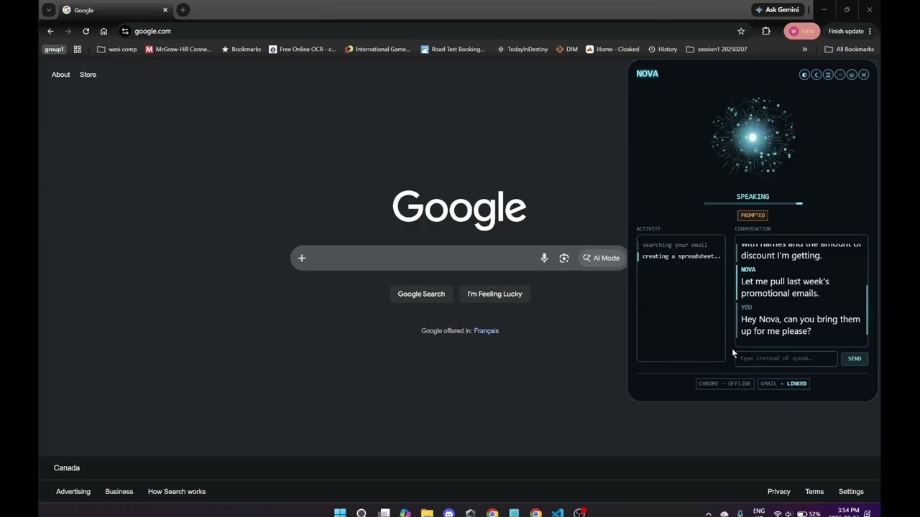The width and height of the screenshot is (920, 517).
Task: Open the apps grid icon in bookmarks bar
Action: [78, 50]
